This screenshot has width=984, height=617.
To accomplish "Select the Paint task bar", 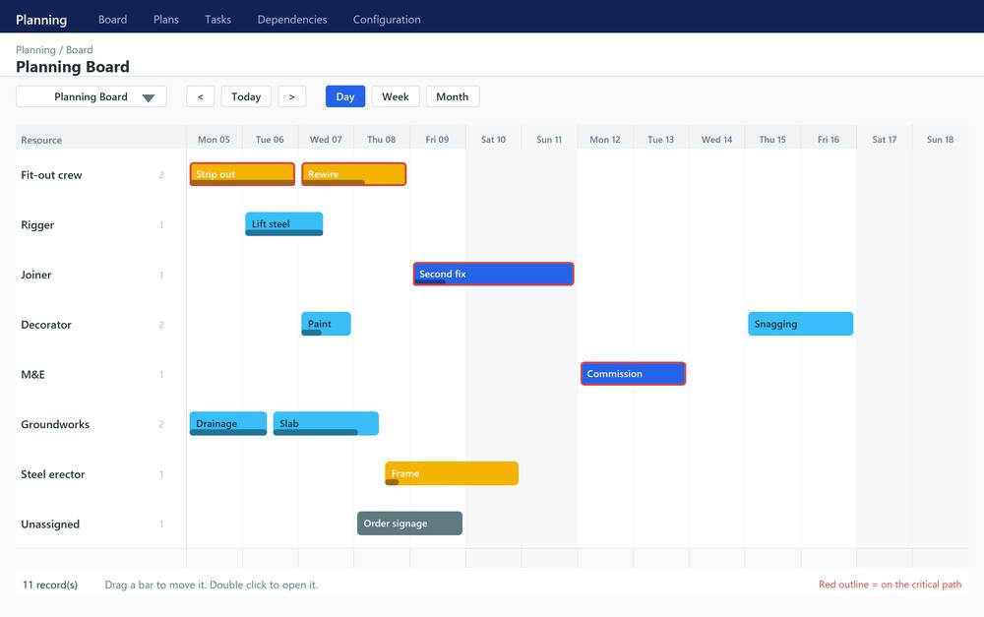I will point(327,324).
